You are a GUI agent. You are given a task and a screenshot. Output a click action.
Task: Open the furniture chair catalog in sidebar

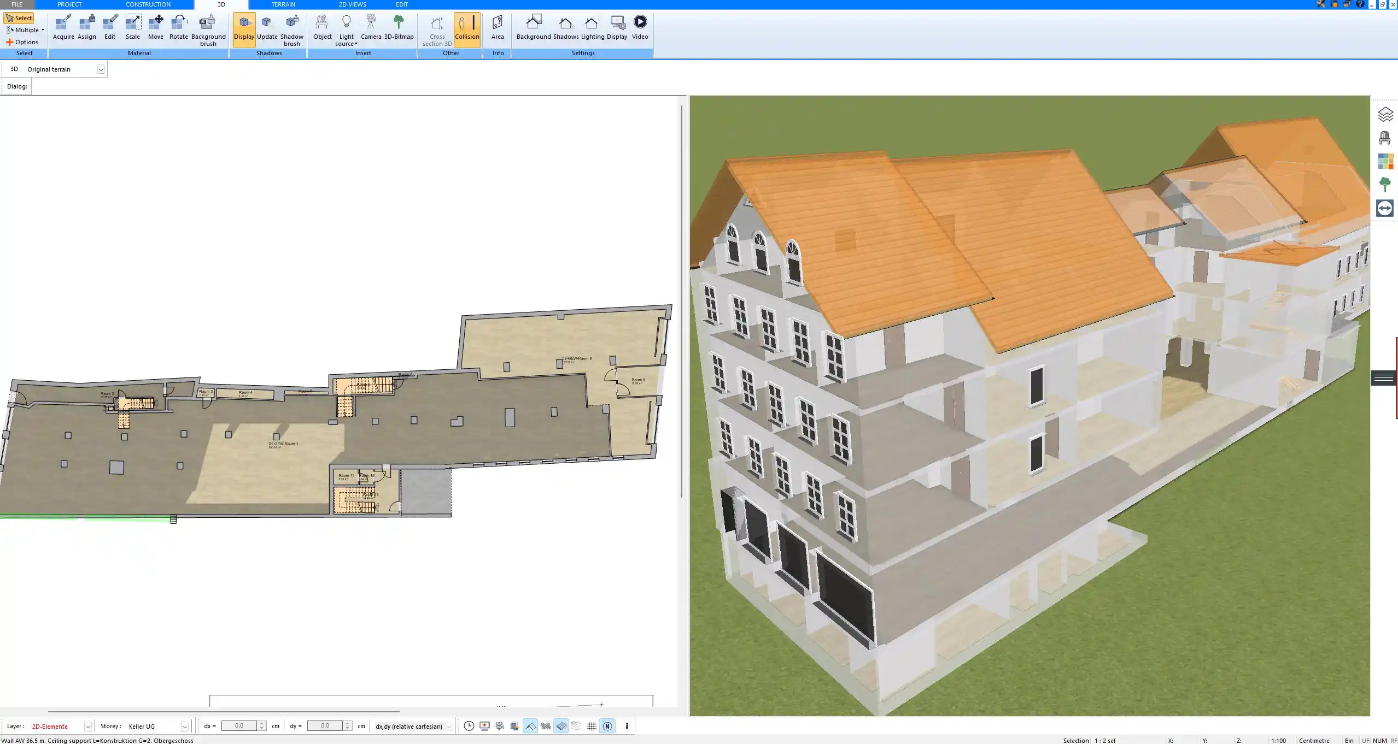click(1385, 138)
